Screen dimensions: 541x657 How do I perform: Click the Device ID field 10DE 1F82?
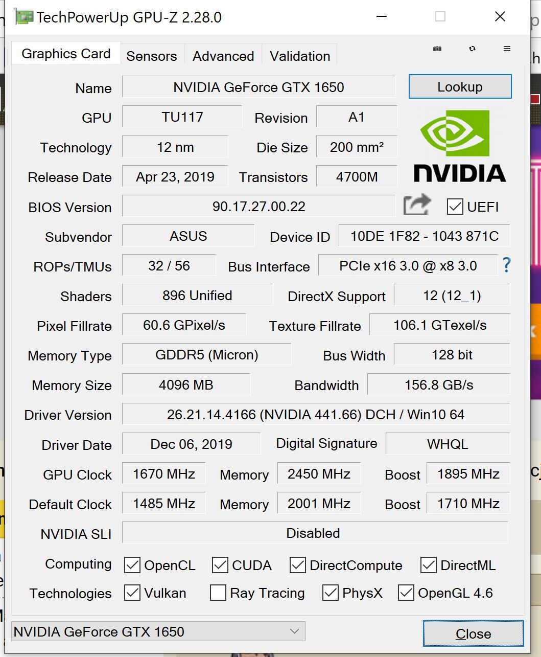pyautogui.click(x=425, y=236)
